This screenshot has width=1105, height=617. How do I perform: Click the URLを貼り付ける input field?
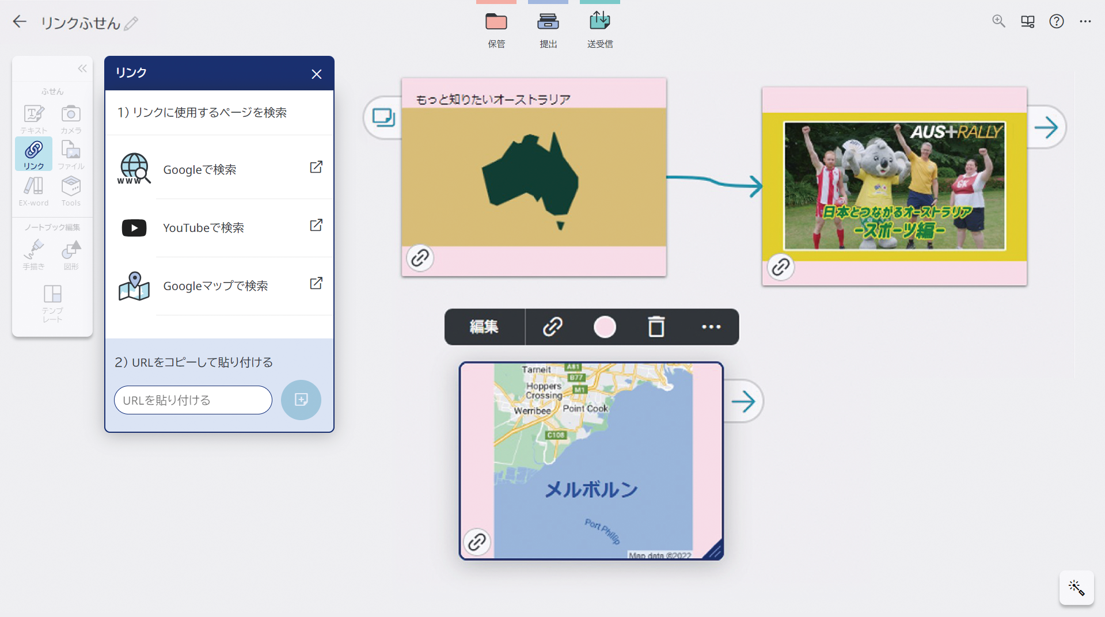(193, 400)
